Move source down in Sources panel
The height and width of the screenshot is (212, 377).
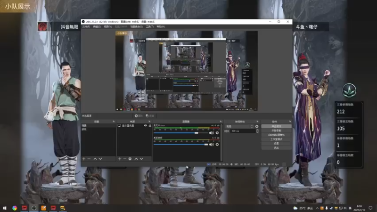click(141, 159)
